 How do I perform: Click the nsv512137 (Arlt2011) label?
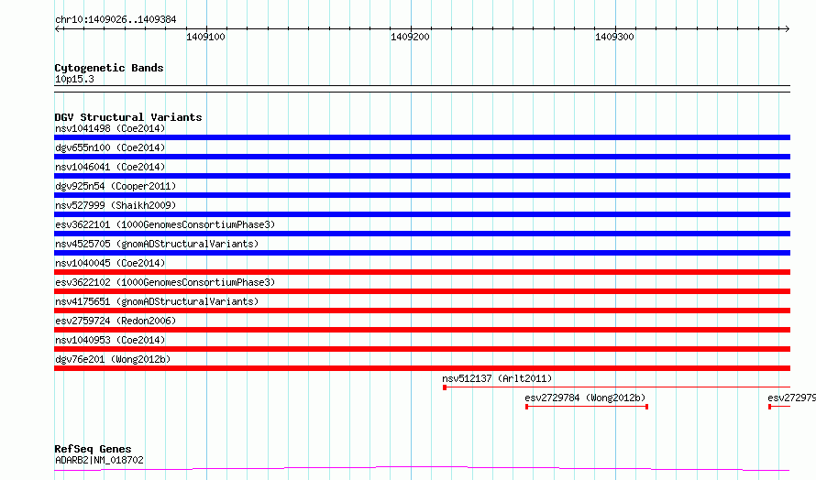pos(497,378)
